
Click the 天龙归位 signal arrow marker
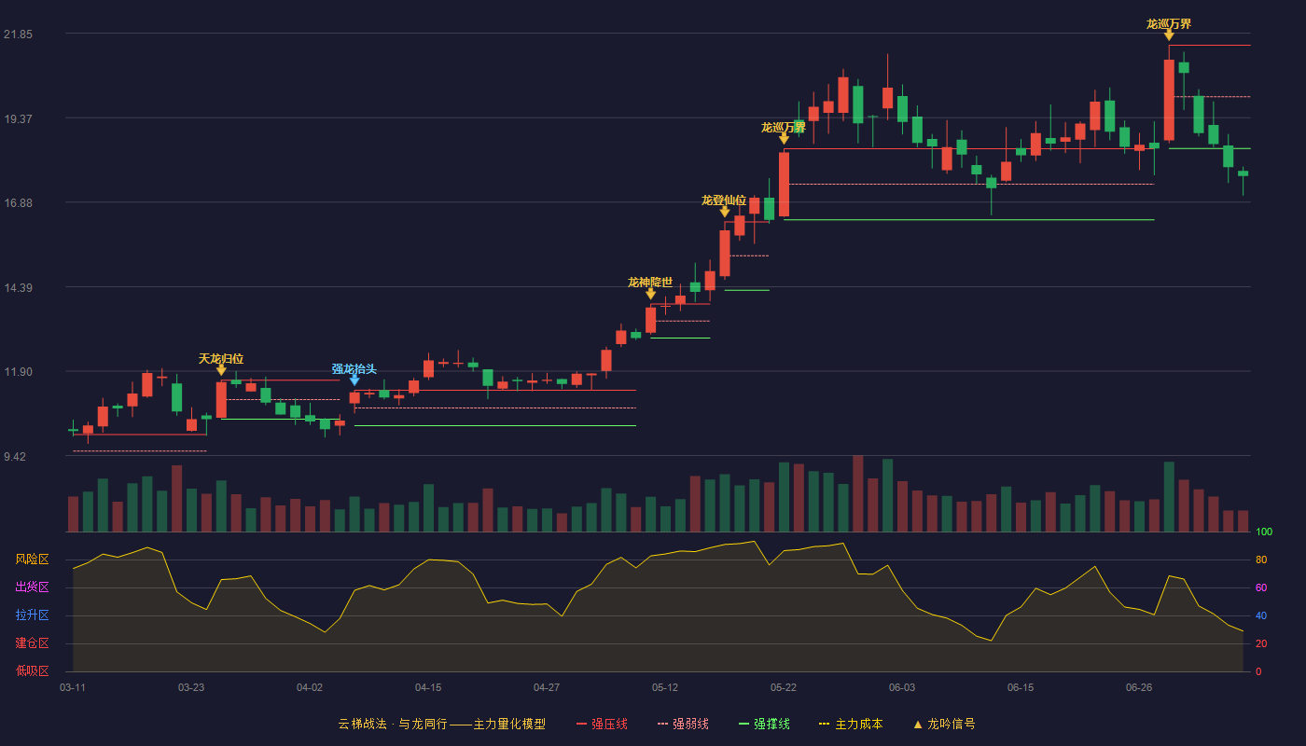point(221,370)
